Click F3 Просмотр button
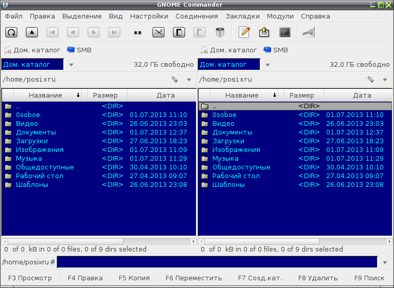The width and height of the screenshot is (394, 288). tap(30, 278)
